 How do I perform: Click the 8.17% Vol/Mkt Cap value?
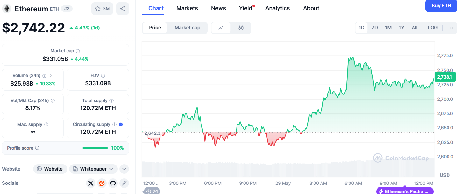[33, 108]
